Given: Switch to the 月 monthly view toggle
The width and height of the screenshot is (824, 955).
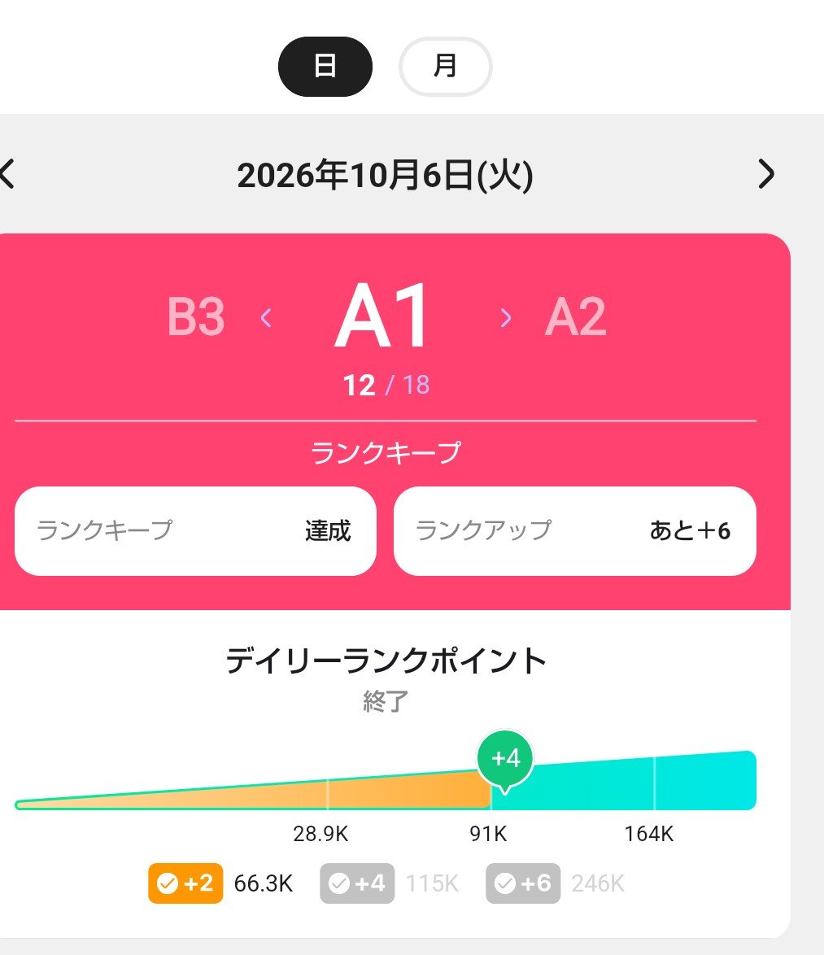Looking at the screenshot, I should [x=445, y=67].
